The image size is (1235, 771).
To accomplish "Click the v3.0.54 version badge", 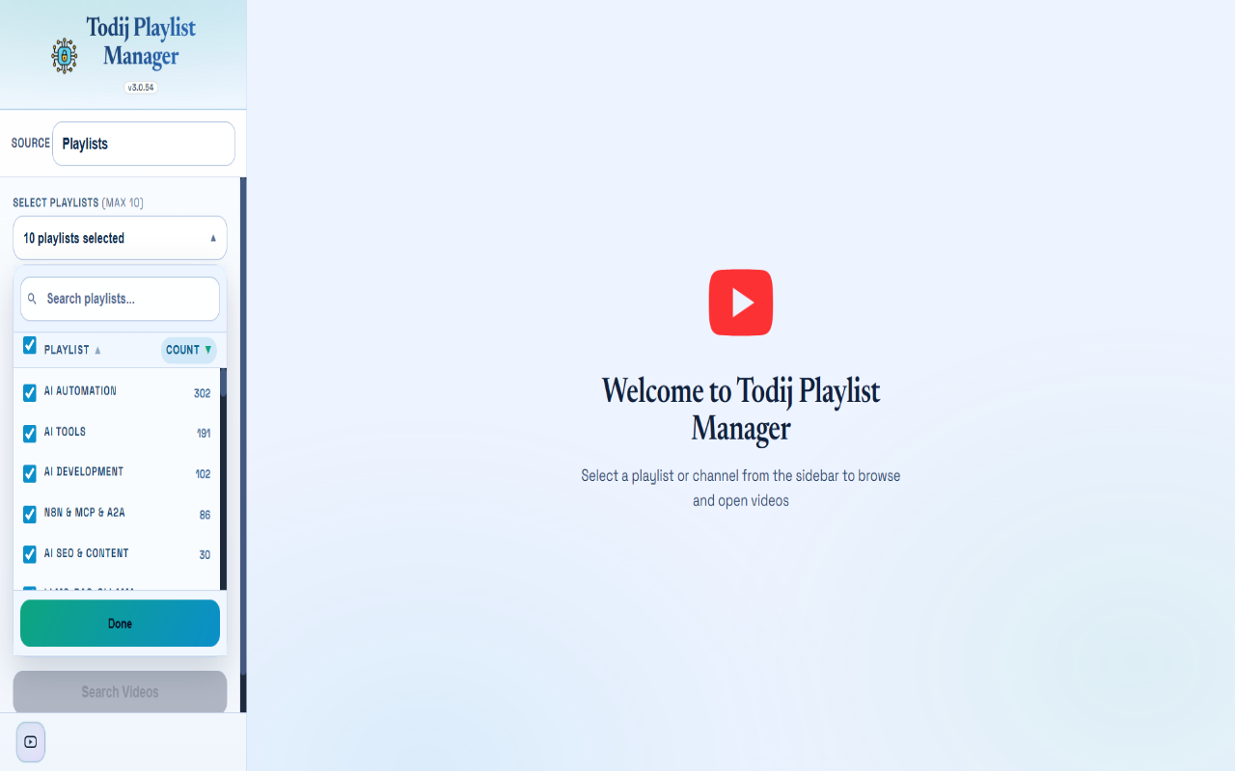I will pyautogui.click(x=141, y=88).
